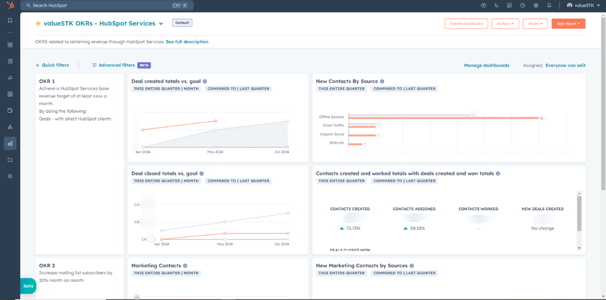Image resolution: width=606 pixels, height=300 pixels.
Task: Show info for Deal created totals vs. goal
Action: (205, 81)
